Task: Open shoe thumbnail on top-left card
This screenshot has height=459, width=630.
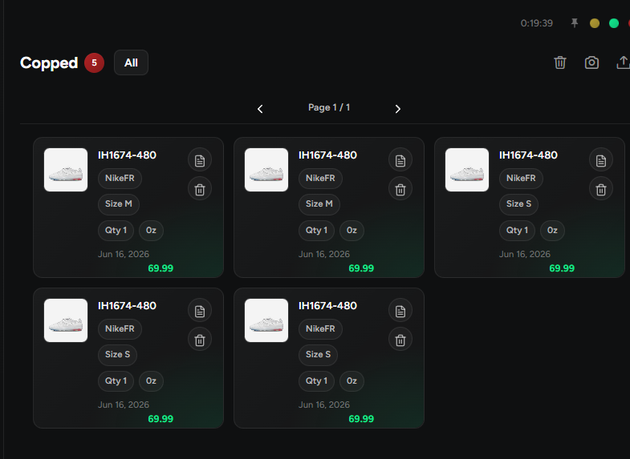Action: 66,170
